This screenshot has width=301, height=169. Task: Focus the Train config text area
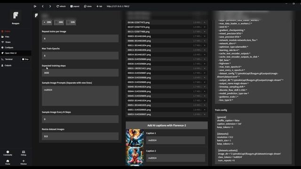tap(253, 139)
